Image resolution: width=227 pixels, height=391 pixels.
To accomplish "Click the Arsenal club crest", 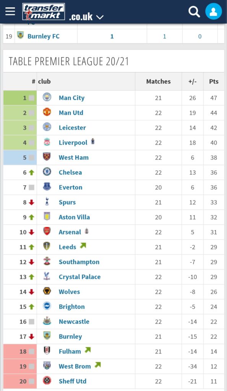I will pos(47,231).
